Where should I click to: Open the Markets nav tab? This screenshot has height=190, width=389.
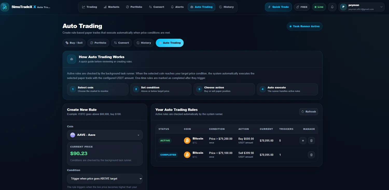click(x=112, y=7)
